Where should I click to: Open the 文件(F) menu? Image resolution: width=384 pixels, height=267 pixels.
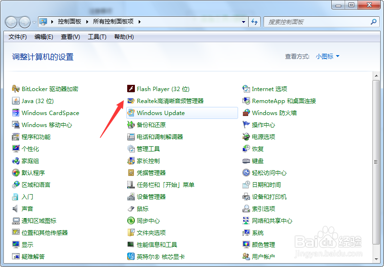pos(18,37)
